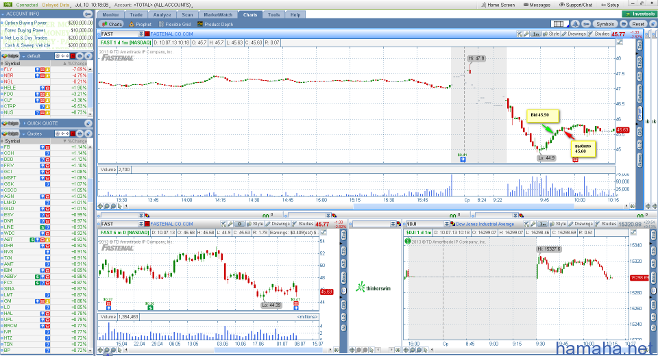The height and width of the screenshot is (356, 658).
Task: Switch to the Trade tab
Action: coord(136,14)
